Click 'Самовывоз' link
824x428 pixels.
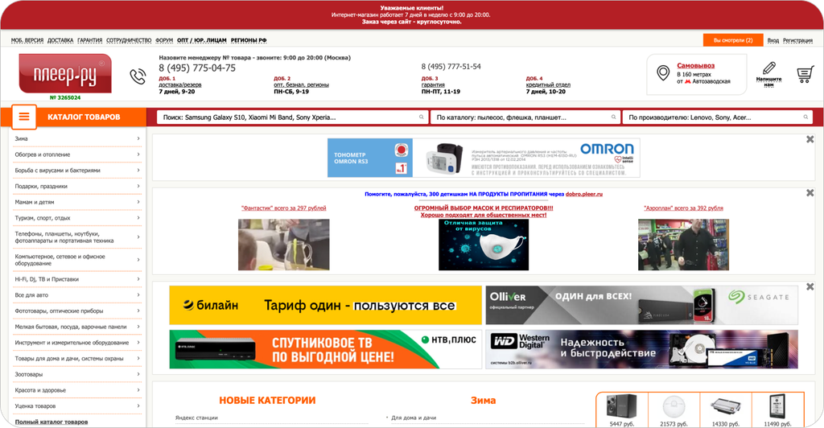point(696,66)
